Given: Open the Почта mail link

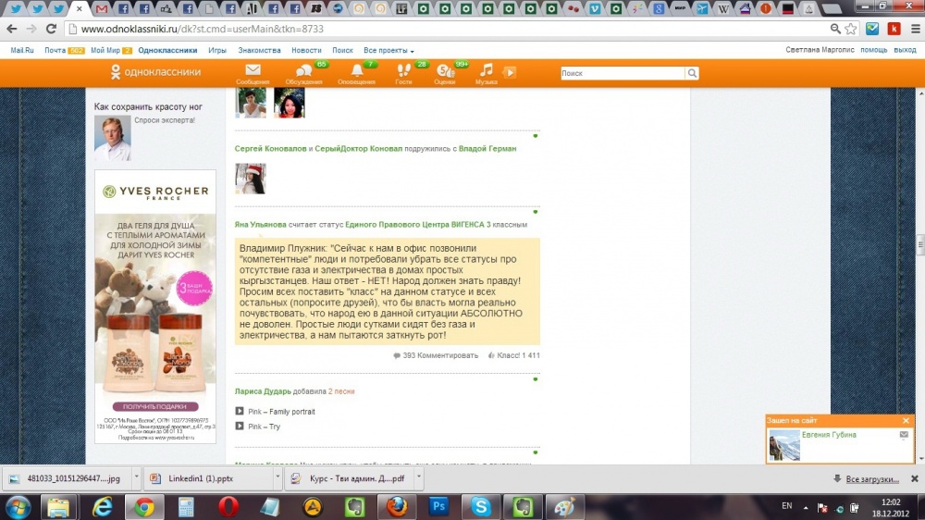Looking at the screenshot, I should 55,50.
